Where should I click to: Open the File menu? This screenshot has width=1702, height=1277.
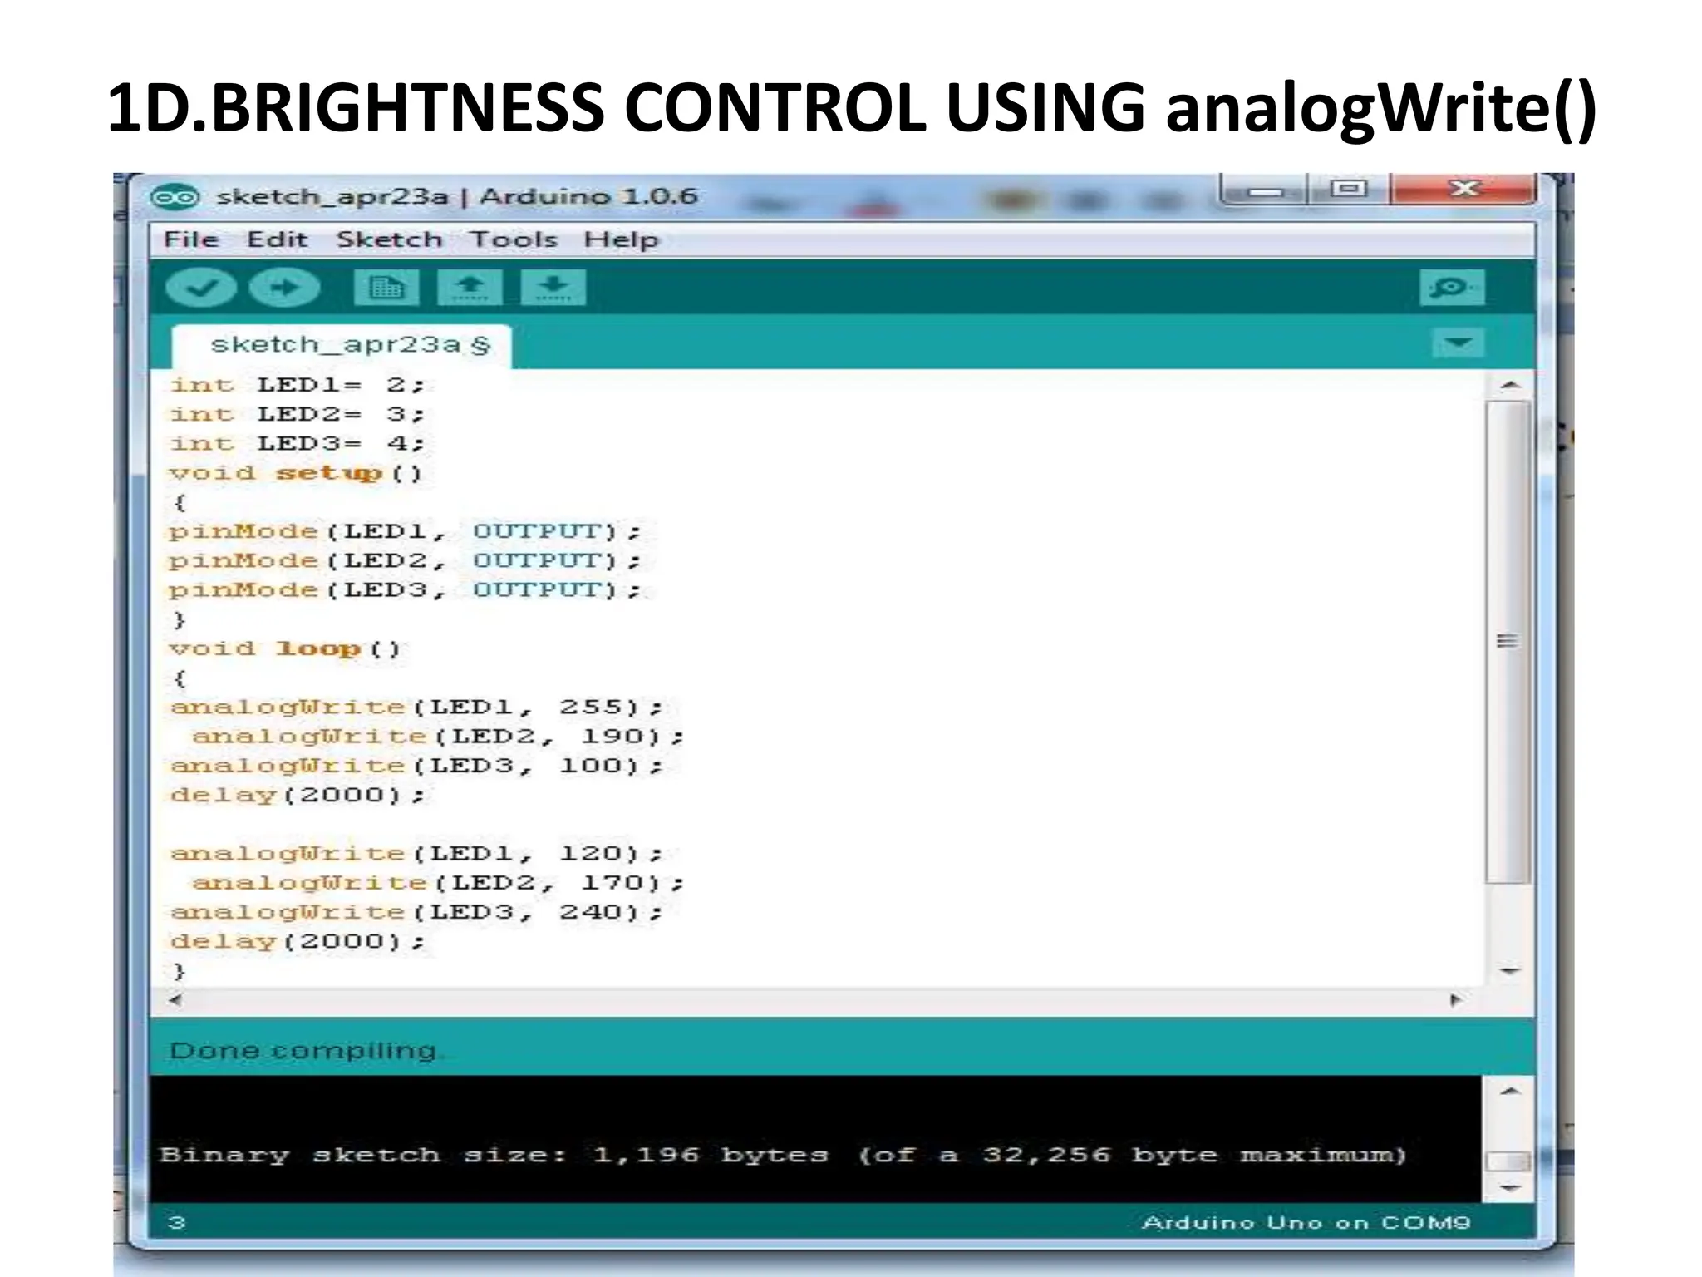point(190,240)
